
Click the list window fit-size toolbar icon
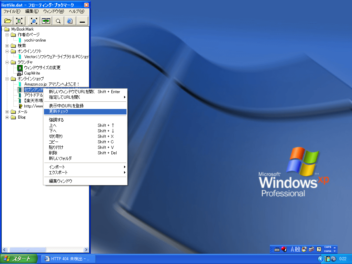20,21
